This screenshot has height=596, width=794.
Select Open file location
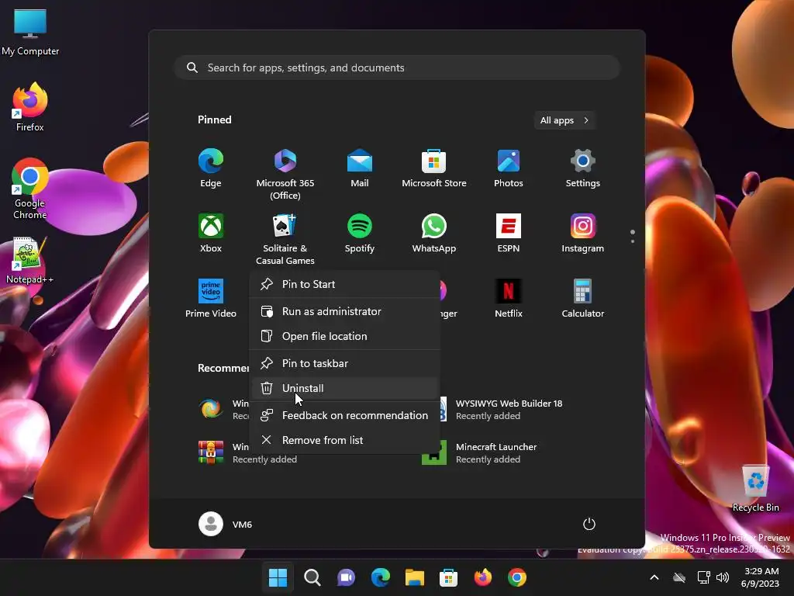click(344, 336)
